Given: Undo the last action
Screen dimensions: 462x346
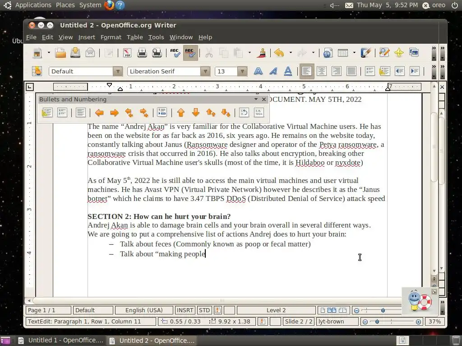Looking at the screenshot, I should [279, 53].
